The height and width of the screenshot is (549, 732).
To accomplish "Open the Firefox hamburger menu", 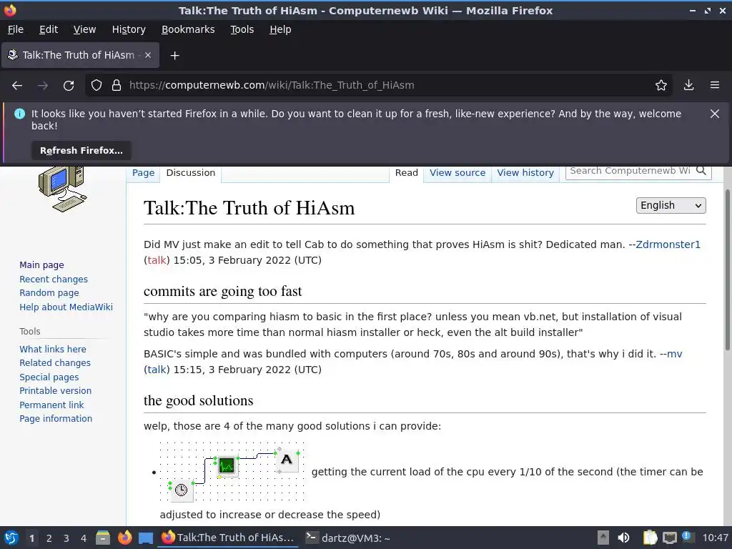I will (x=715, y=86).
